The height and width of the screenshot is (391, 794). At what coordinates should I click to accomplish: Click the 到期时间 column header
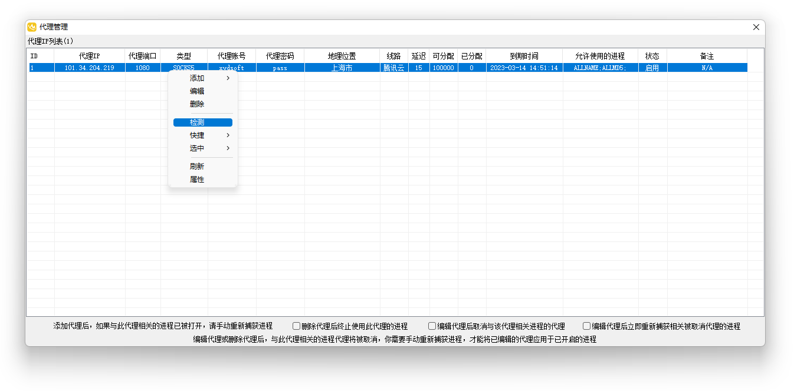(524, 56)
